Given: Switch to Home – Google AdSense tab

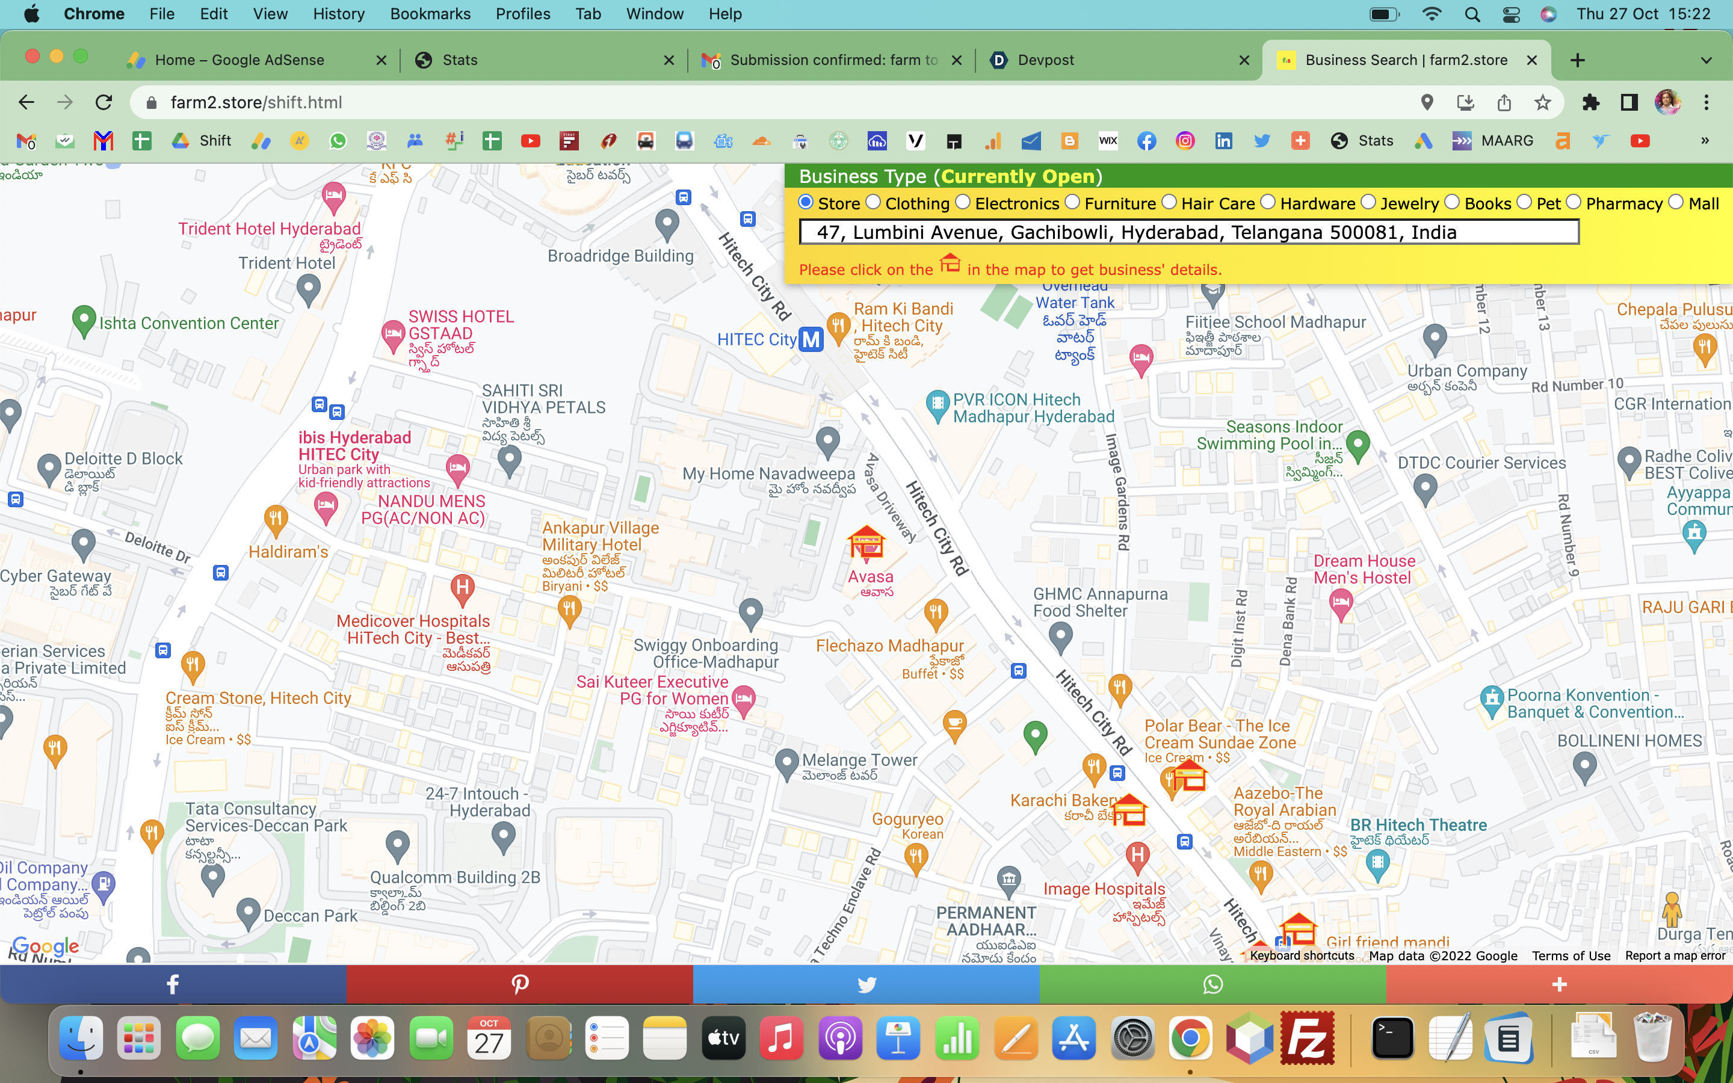Looking at the screenshot, I should [239, 60].
